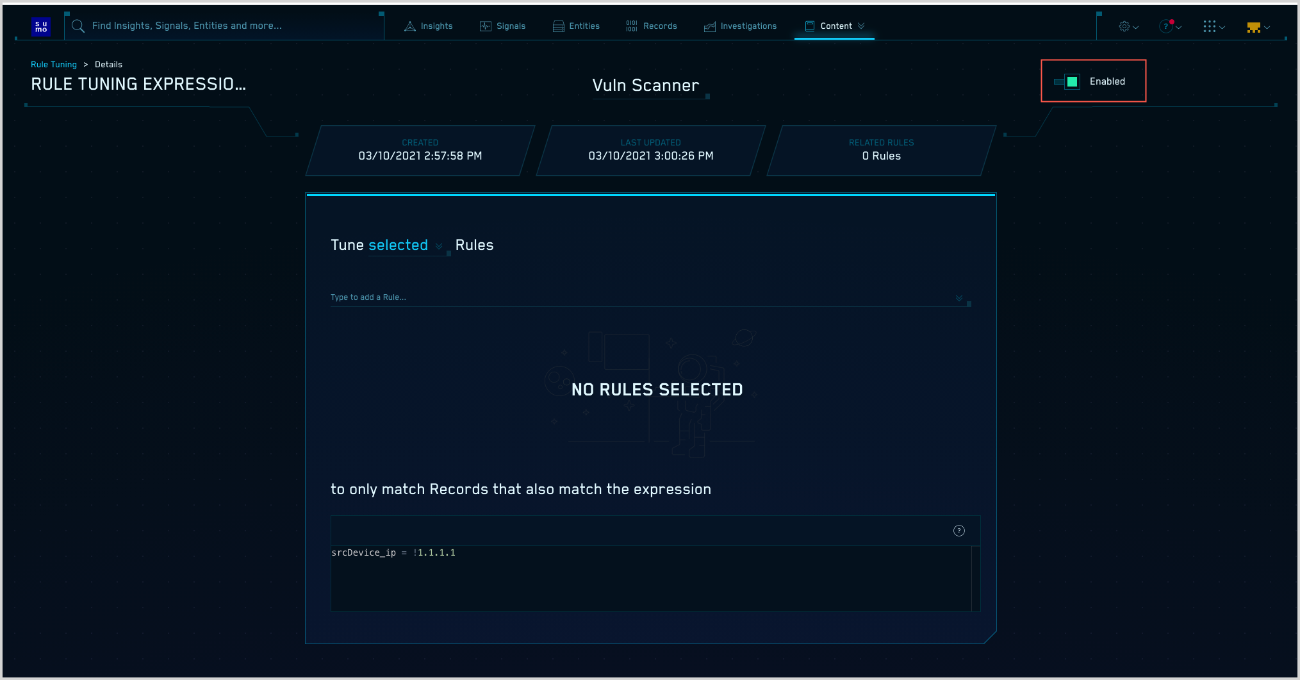Navigate back via Rule Tuning breadcrumb
Screen dimensions: 1300x680
(x=53, y=64)
